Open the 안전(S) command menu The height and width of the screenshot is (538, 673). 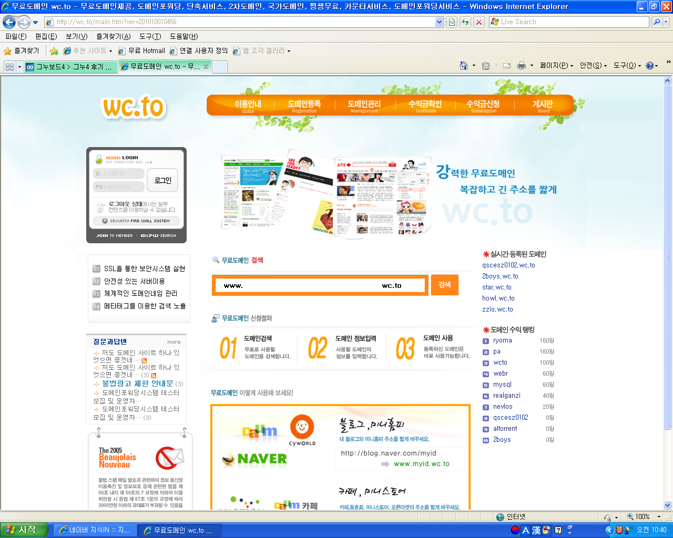coord(594,66)
